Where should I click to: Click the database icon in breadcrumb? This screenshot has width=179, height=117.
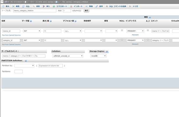pos(26,2)
